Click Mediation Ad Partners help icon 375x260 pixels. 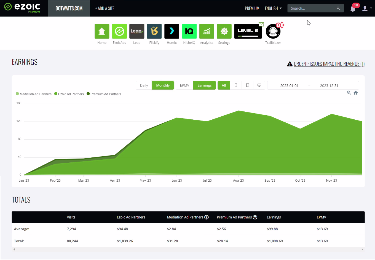click(207, 217)
